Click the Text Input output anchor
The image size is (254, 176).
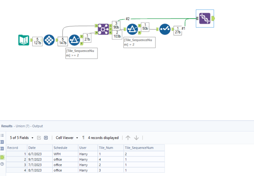coord(31,40)
